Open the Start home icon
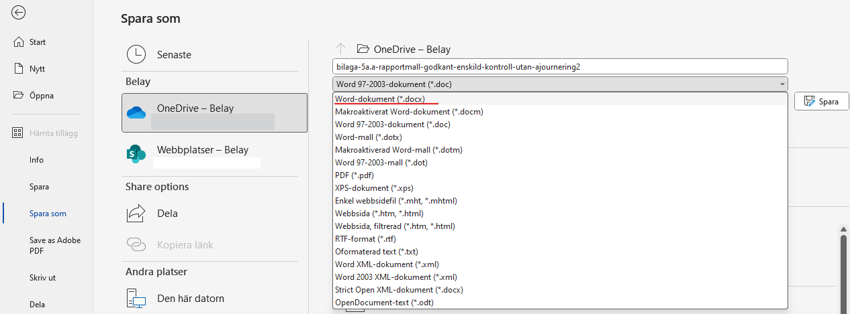The width and height of the screenshot is (850, 314). pos(19,42)
